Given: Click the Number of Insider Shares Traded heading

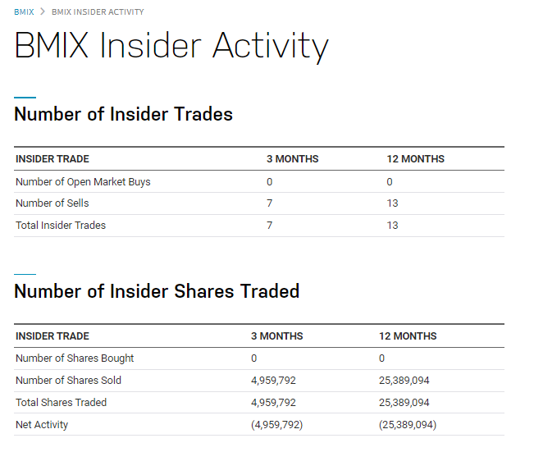Looking at the screenshot, I should pyautogui.click(x=157, y=291).
